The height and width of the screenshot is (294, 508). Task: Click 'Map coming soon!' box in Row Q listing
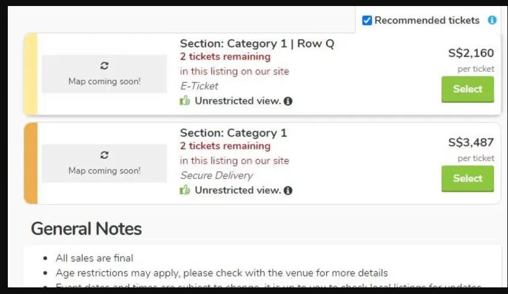pos(104,74)
